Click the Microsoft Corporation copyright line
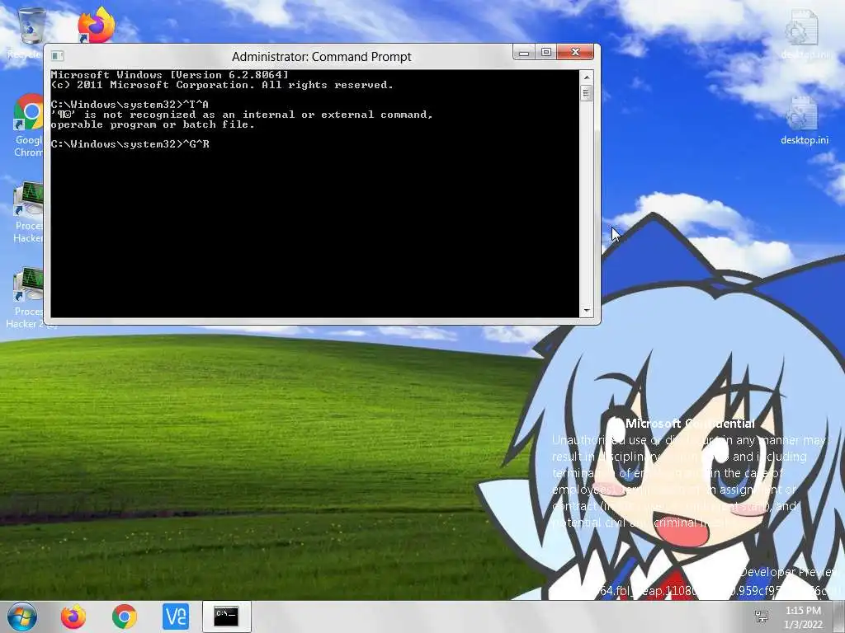 click(x=221, y=85)
